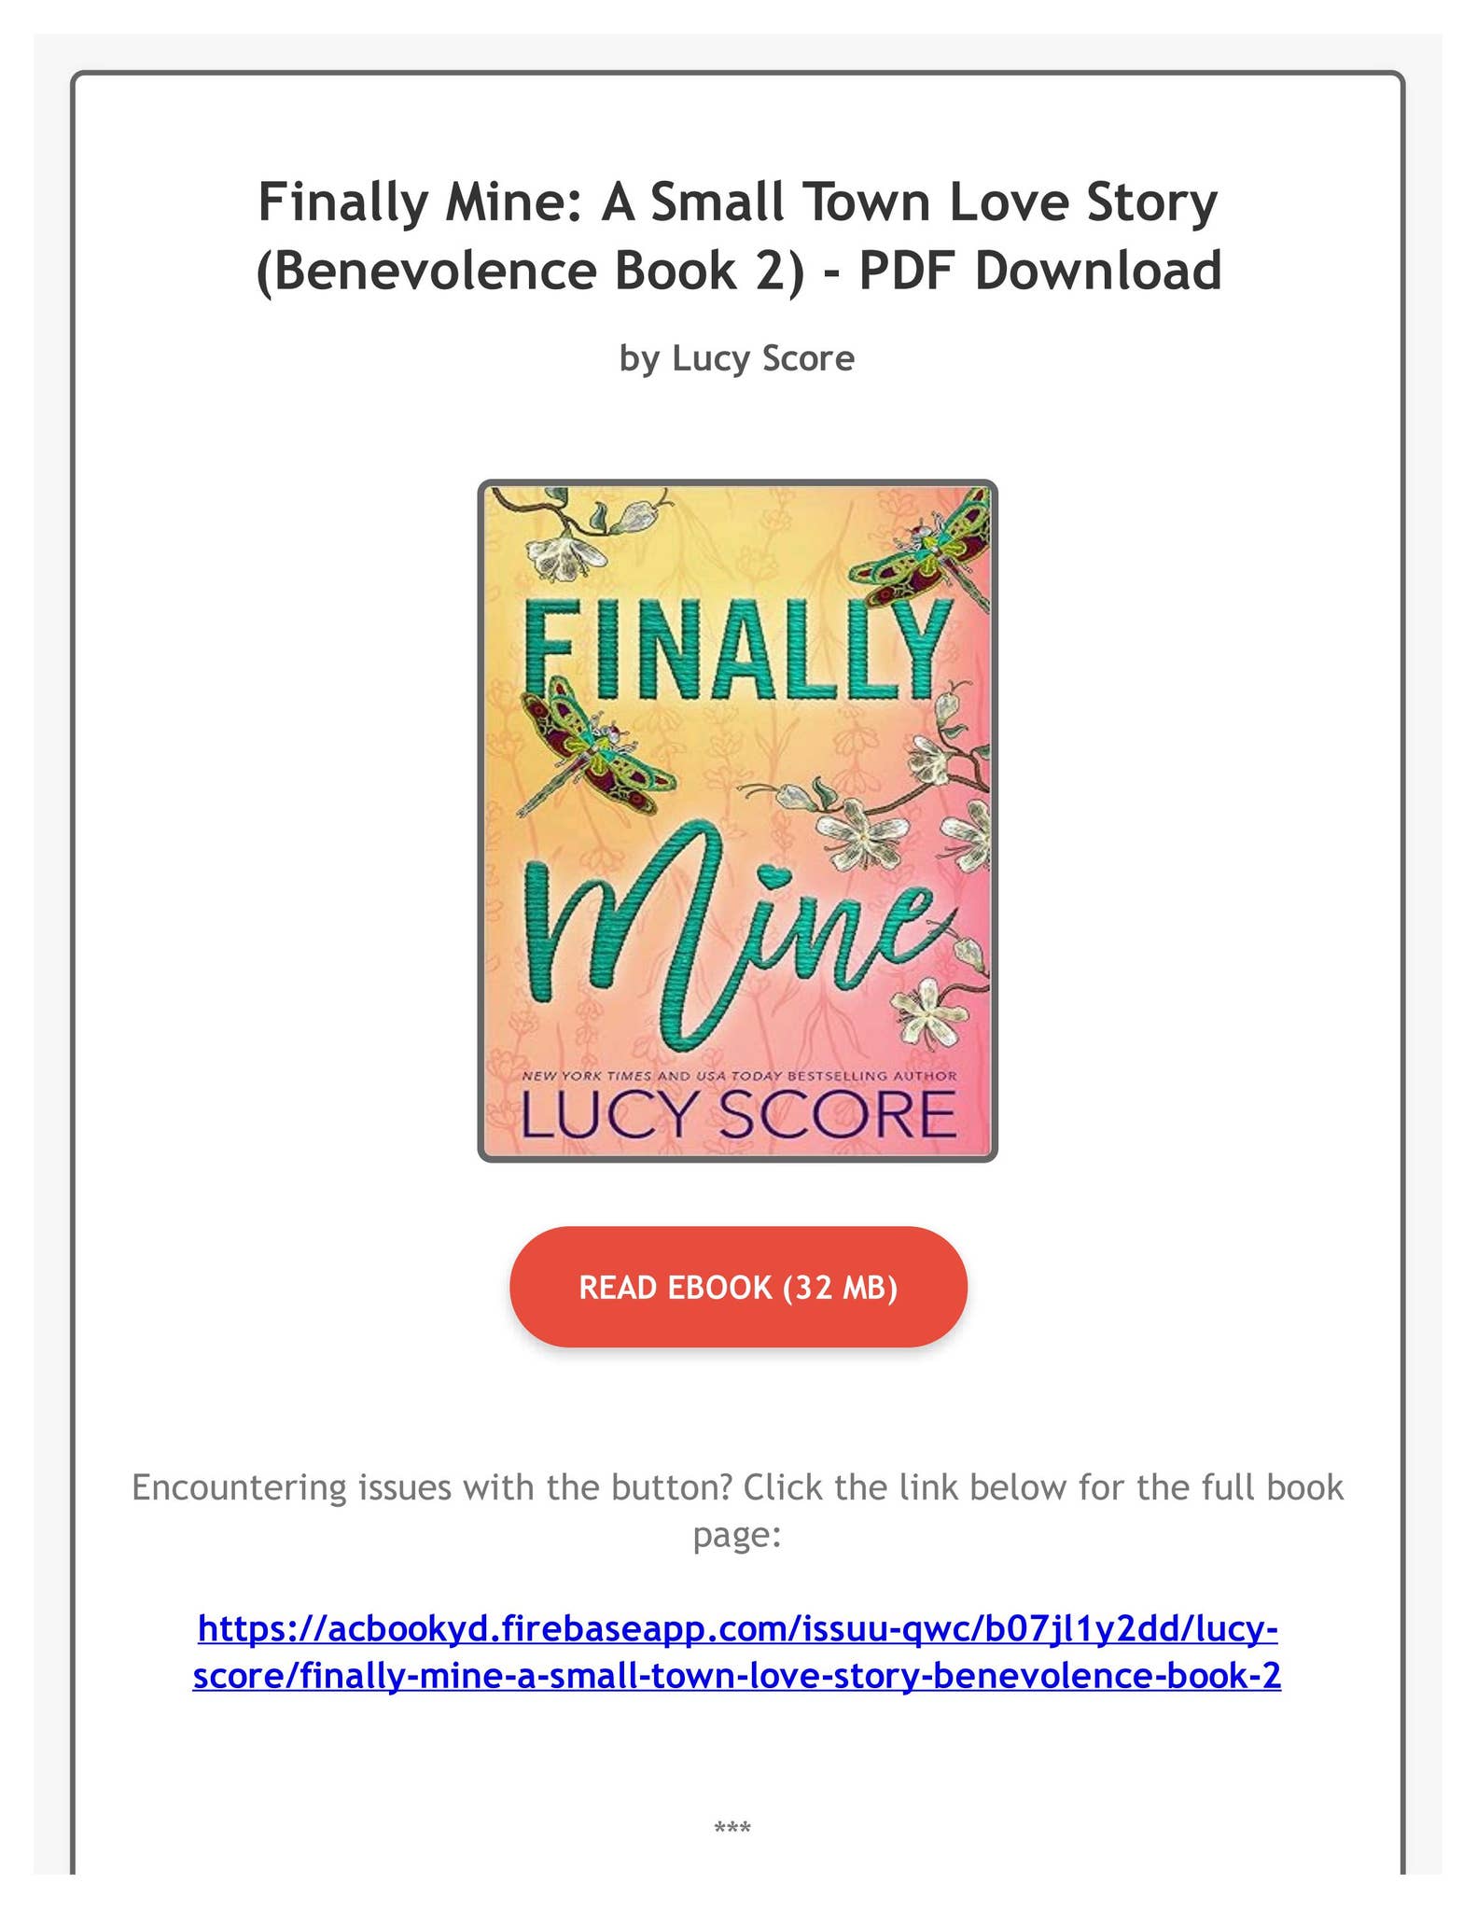The image size is (1477, 1911).
Task: Open the acbookyd.firebaseapp.com full book link
Action: coord(737,1652)
